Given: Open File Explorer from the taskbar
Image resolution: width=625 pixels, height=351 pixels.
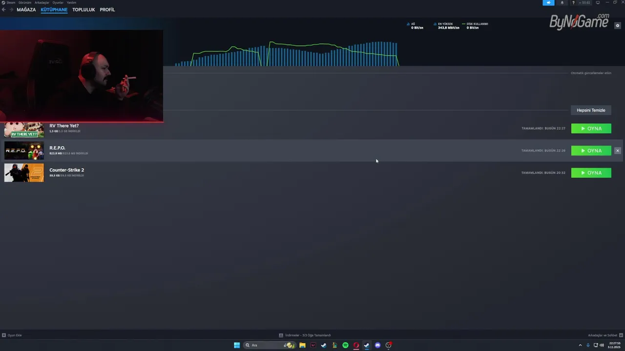Looking at the screenshot, I should coord(302,345).
